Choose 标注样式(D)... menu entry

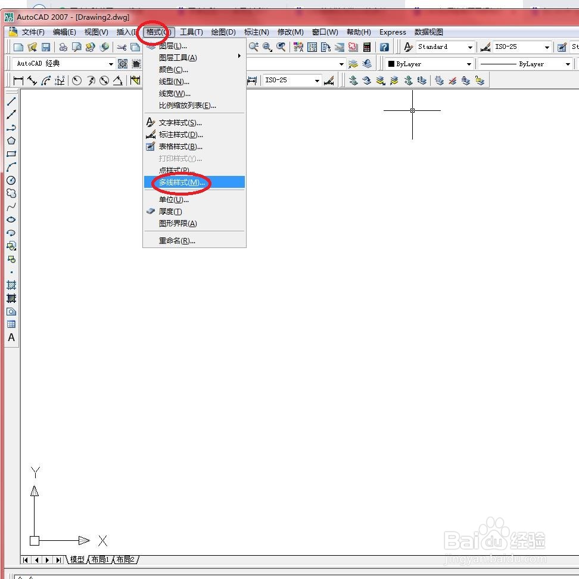coord(194,135)
